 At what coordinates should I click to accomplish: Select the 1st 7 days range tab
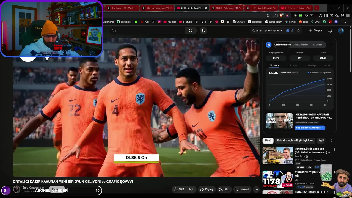tap(291, 65)
